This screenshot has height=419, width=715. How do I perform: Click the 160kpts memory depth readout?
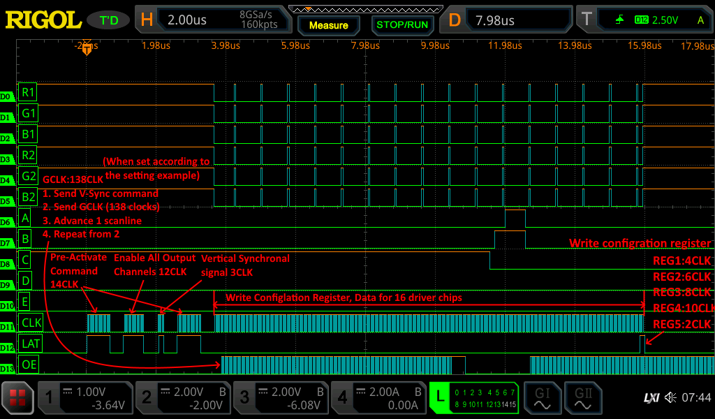259,24
